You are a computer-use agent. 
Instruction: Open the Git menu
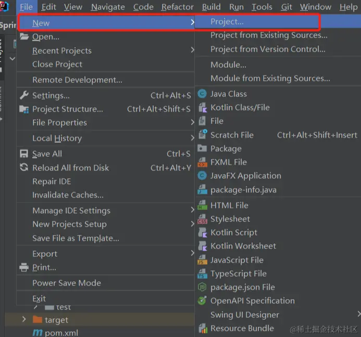(287, 7)
